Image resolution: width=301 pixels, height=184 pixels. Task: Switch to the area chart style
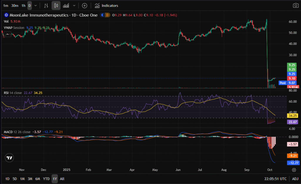(x=66, y=6)
